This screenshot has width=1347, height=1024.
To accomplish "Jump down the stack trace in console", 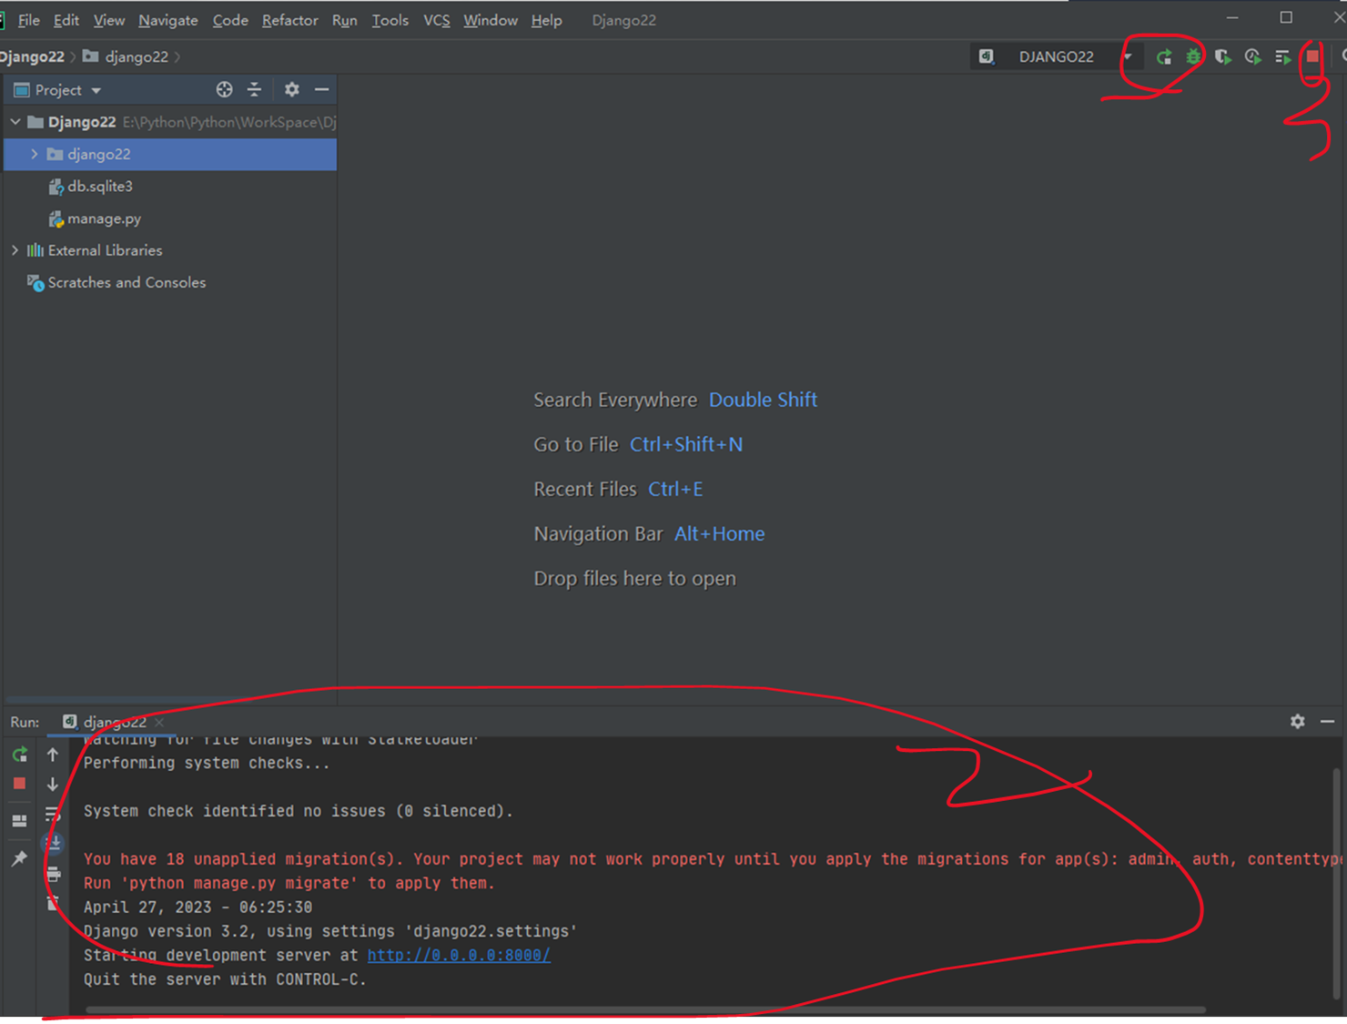I will (53, 784).
